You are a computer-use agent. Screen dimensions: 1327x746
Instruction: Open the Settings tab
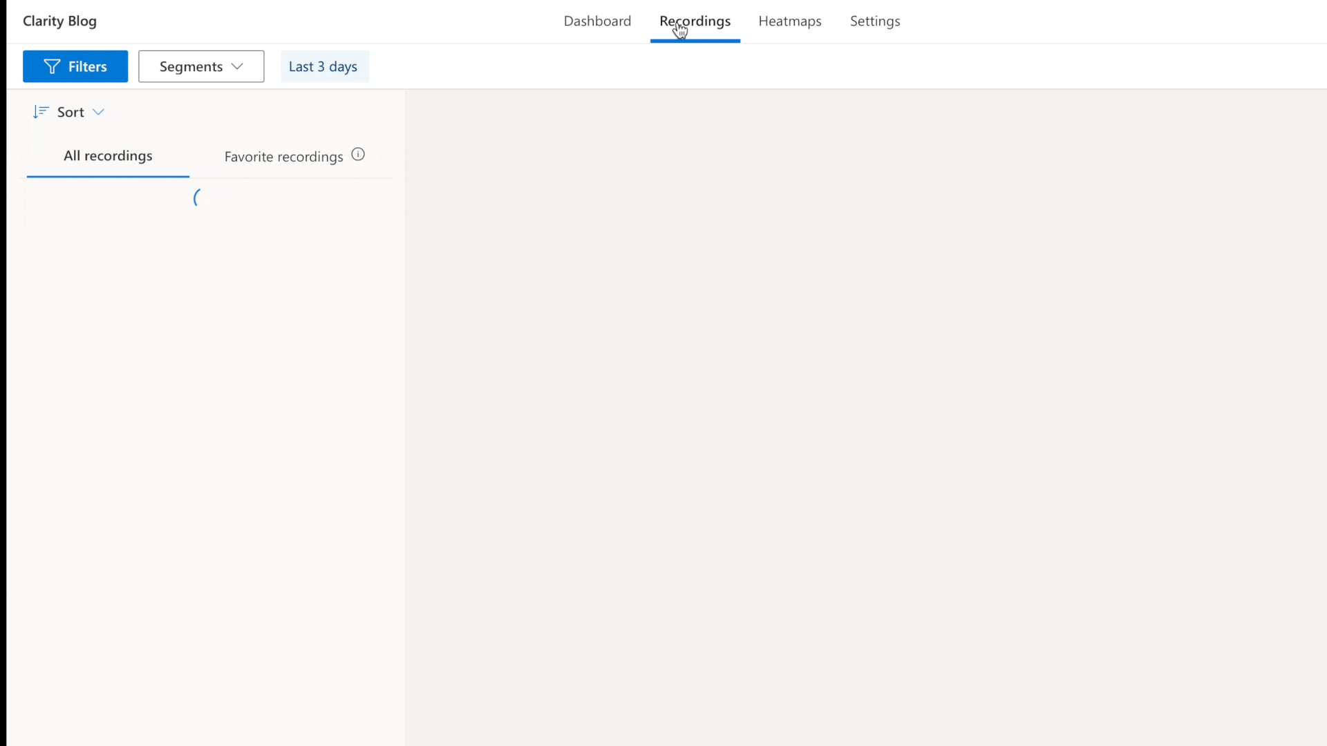[x=875, y=21]
